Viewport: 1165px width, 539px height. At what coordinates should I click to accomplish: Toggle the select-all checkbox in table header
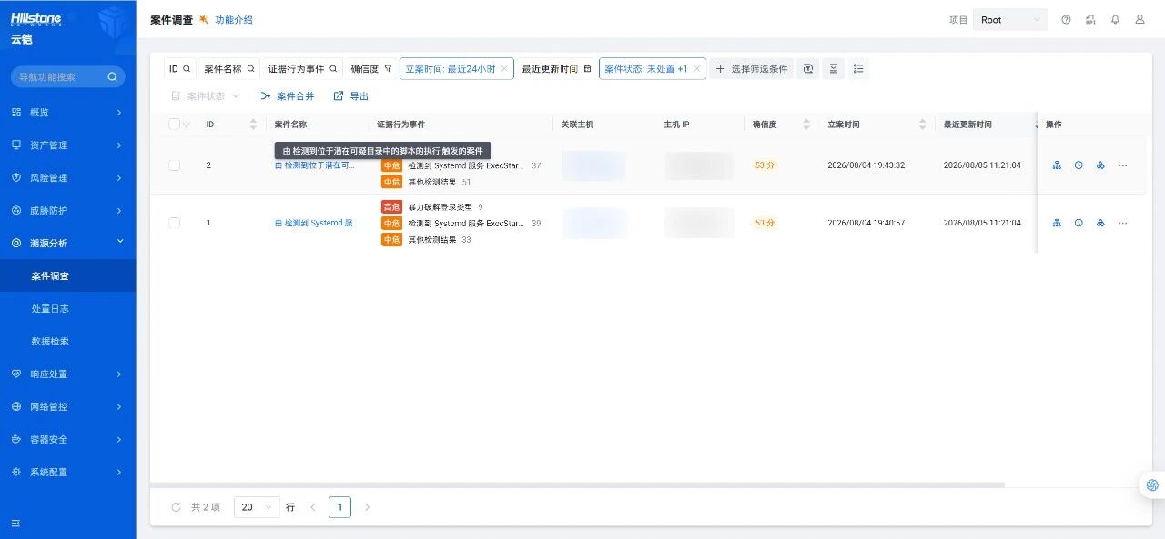coord(174,125)
